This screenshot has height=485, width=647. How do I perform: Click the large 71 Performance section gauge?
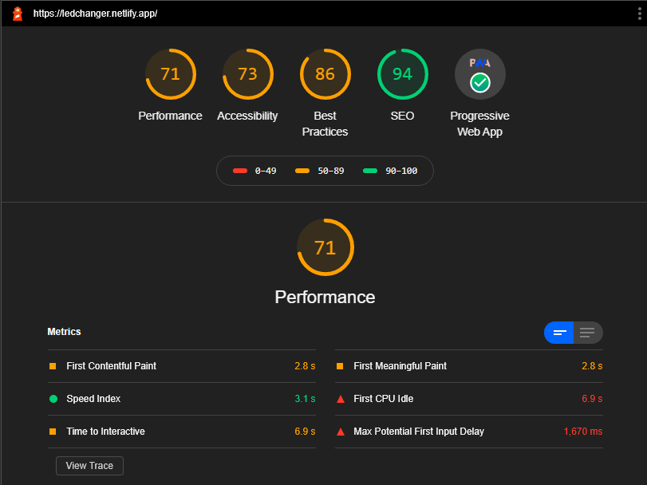click(325, 247)
